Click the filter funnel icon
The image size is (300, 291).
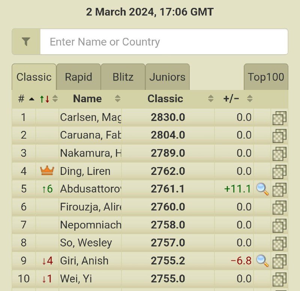(26, 42)
